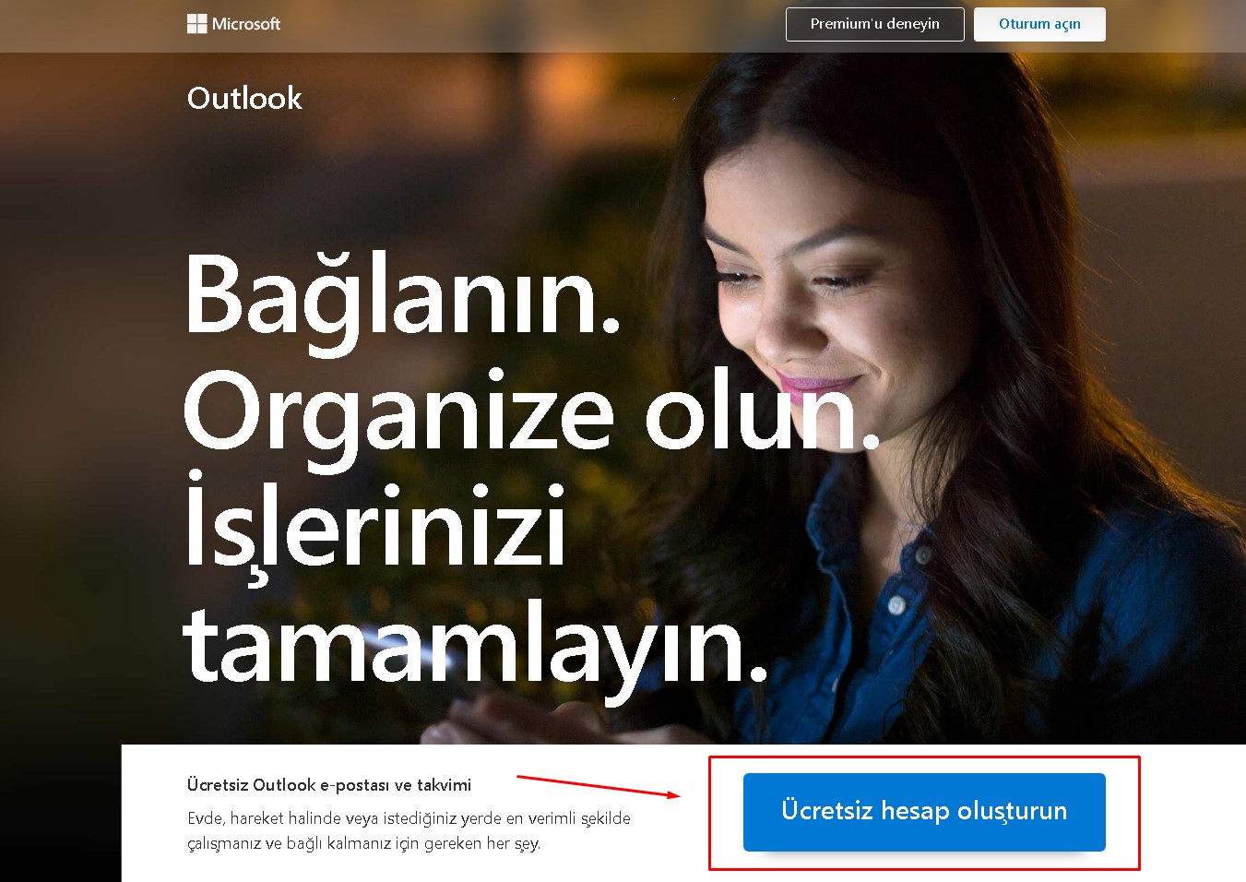Select the Microsoft name next to the logo
The image size is (1246, 882).
pos(247,23)
